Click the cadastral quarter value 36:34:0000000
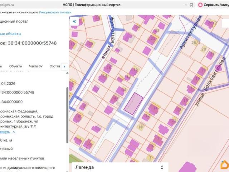 11,102
